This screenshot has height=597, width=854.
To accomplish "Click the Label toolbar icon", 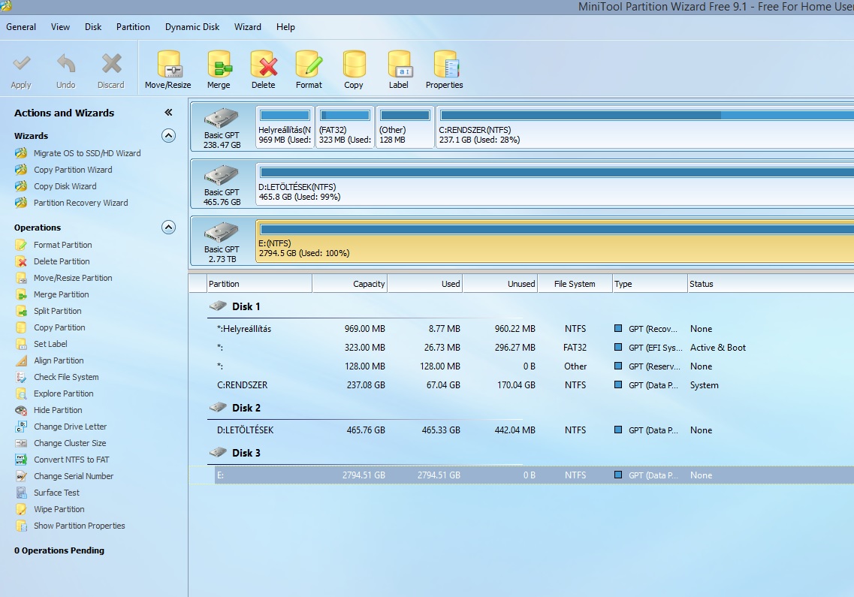I will (400, 65).
